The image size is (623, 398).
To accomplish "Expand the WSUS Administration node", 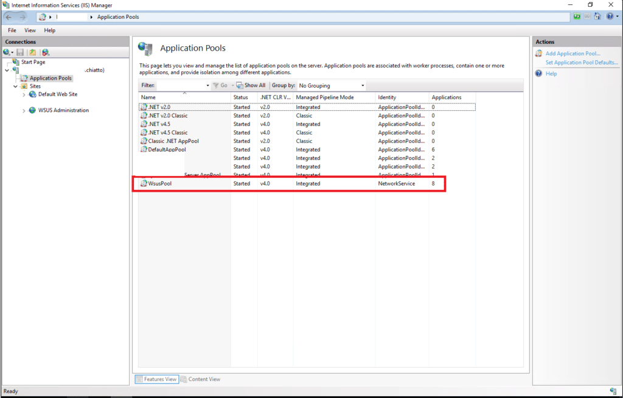I will (x=24, y=111).
